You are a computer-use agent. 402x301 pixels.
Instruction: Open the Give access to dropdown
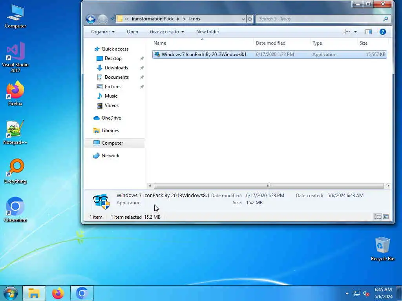point(167,32)
